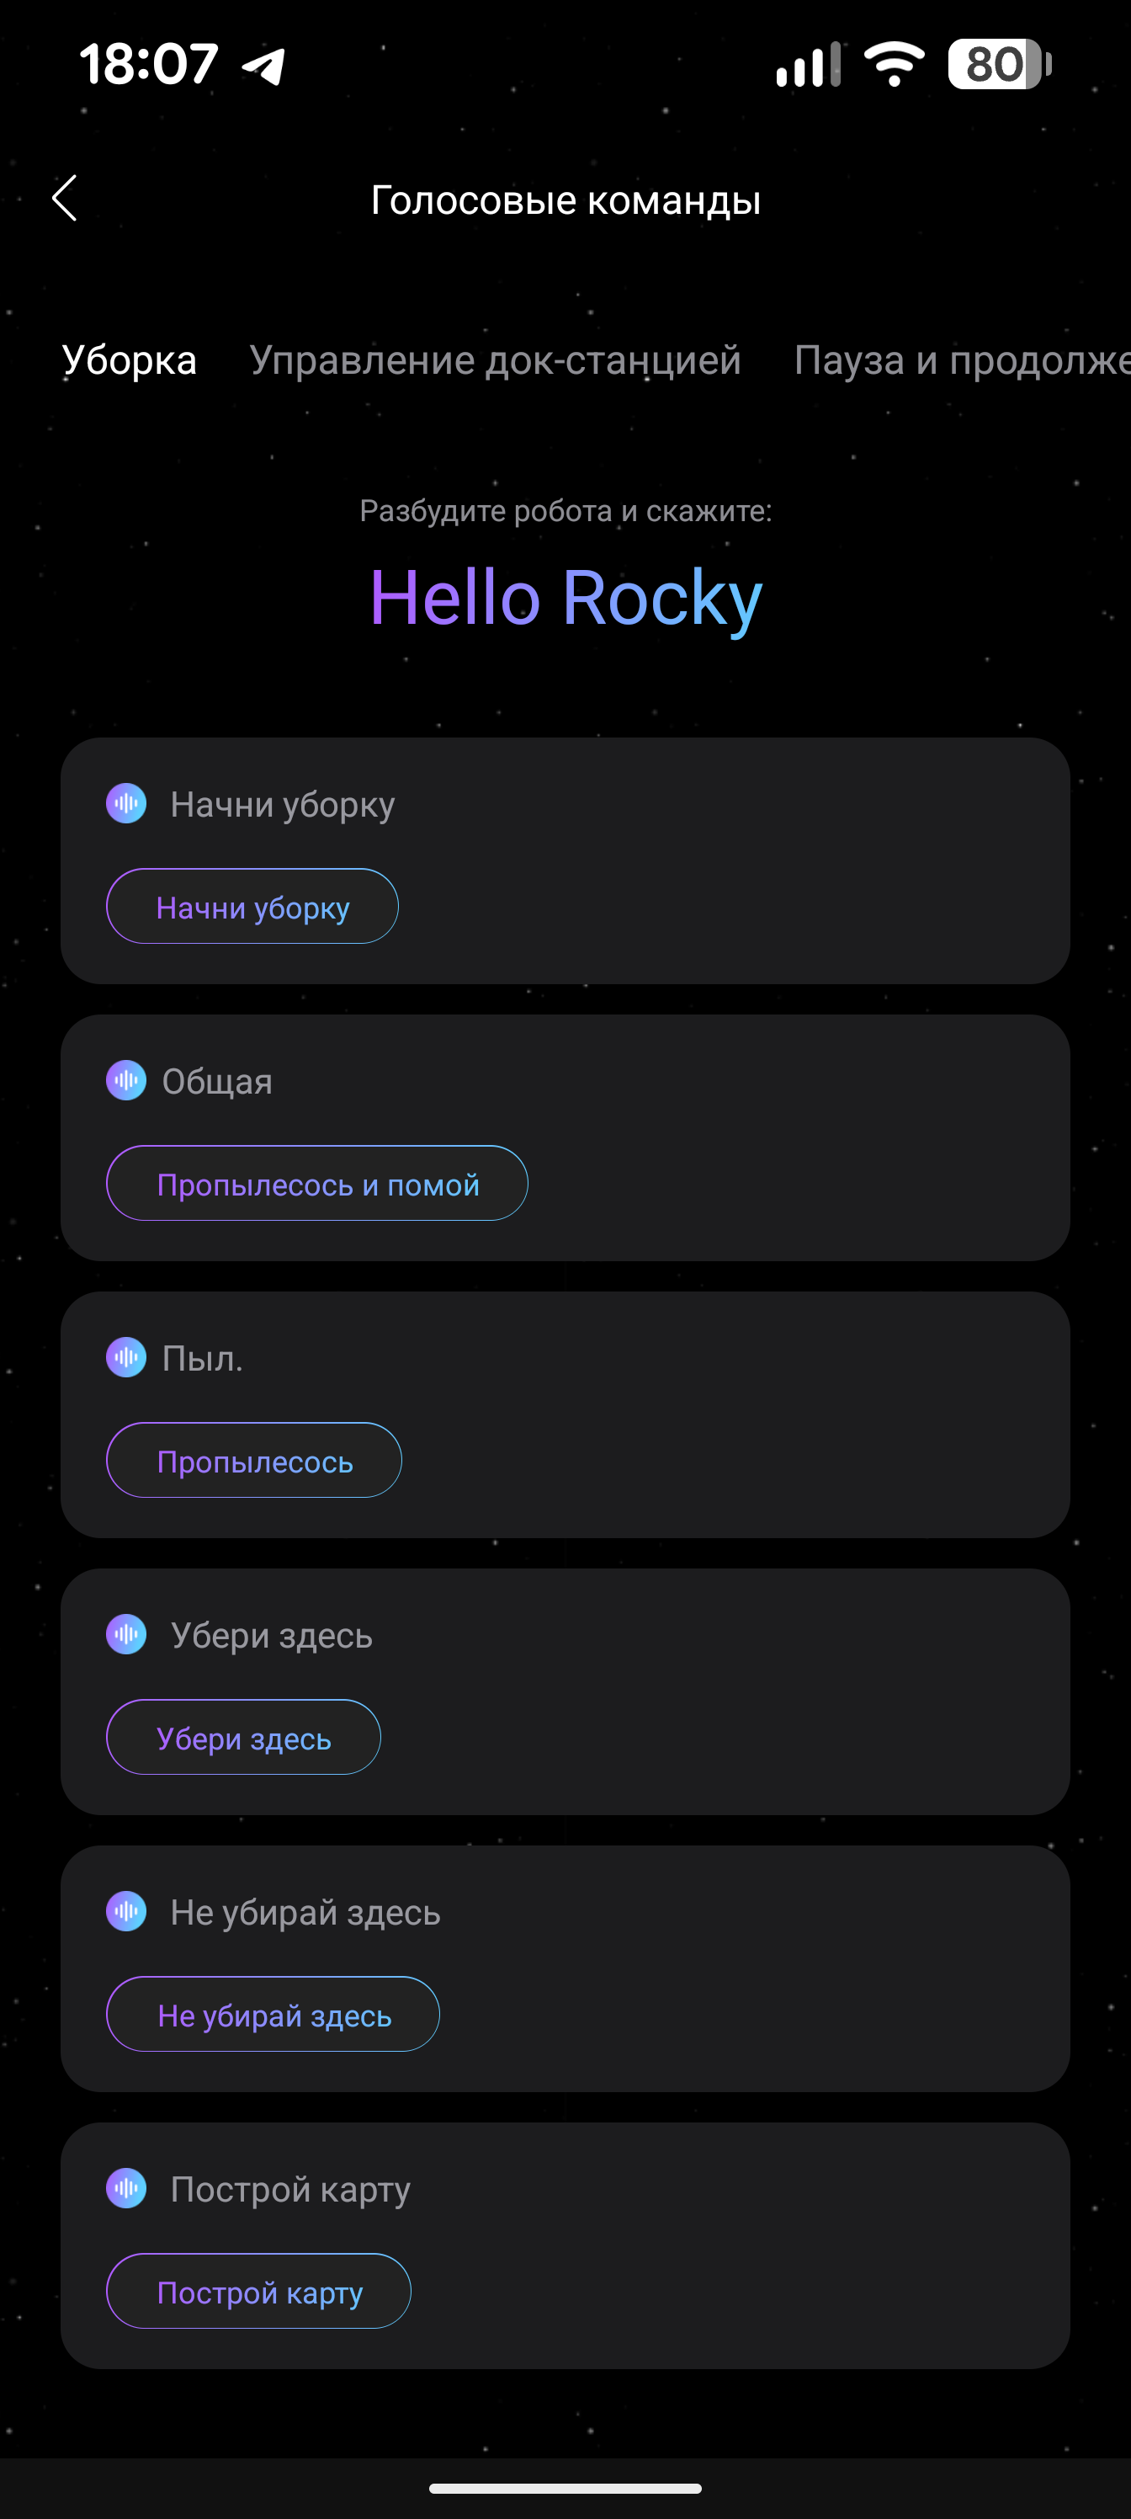Image resolution: width=1131 pixels, height=2519 pixels.
Task: Tap voice icon beside Пыл. heading
Action: click(x=126, y=1357)
